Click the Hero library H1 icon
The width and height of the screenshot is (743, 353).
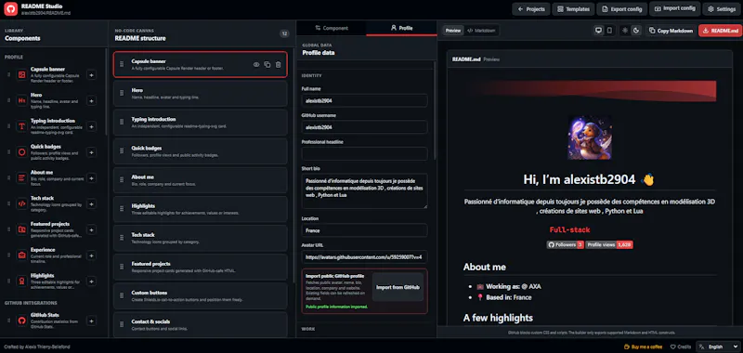pyautogui.click(x=21, y=100)
